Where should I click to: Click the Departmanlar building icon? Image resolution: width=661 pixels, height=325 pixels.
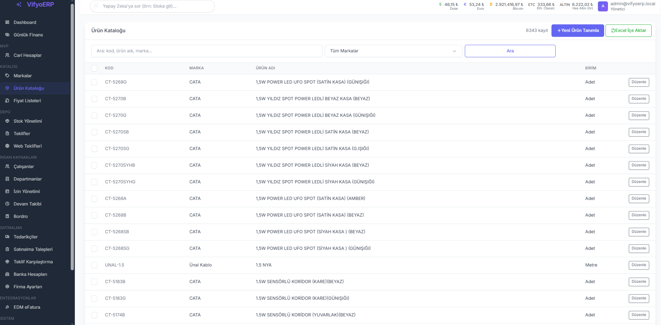click(7, 179)
